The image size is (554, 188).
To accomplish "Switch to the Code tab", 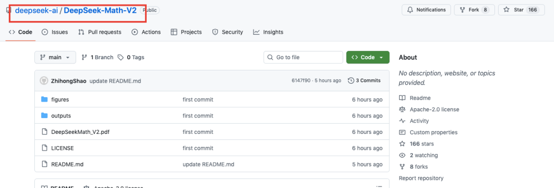I will (21, 32).
